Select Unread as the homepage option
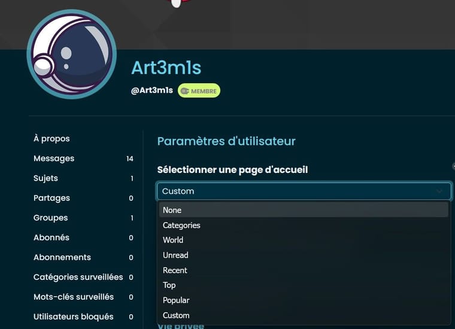 pos(175,255)
